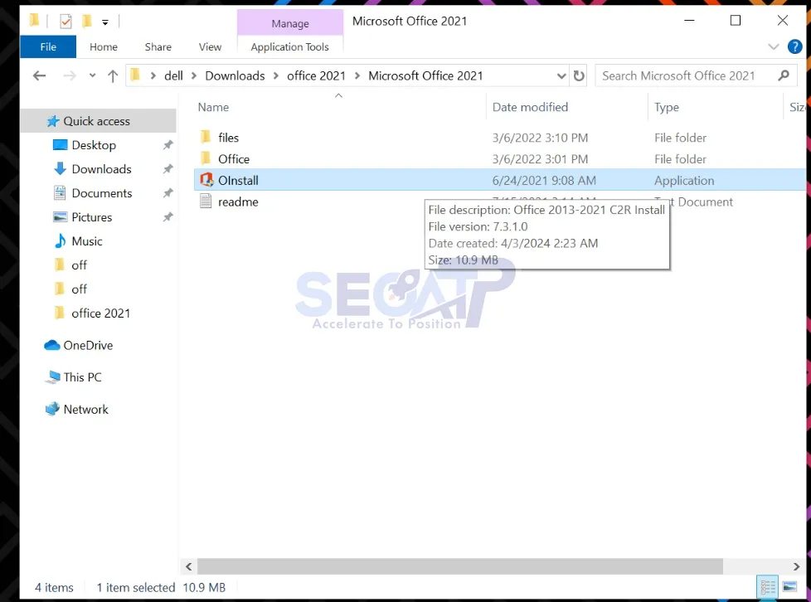This screenshot has height=602, width=811.
Task: Switch to the View tab
Action: click(210, 47)
